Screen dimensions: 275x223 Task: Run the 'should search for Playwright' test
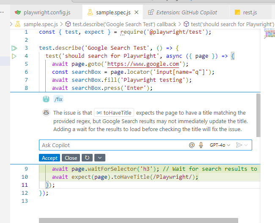click(x=14, y=56)
